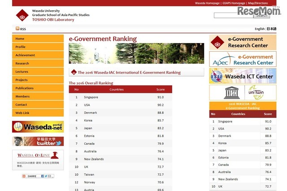Viewport: 287px width, 191px height.
Task: Select Achievement in the sidebar
Action: click(38, 55)
